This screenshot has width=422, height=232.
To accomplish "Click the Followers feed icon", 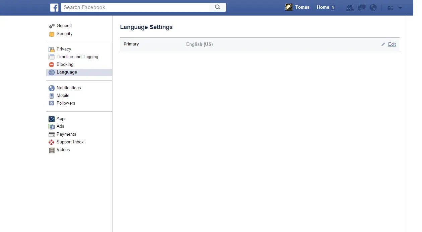I will (52, 103).
